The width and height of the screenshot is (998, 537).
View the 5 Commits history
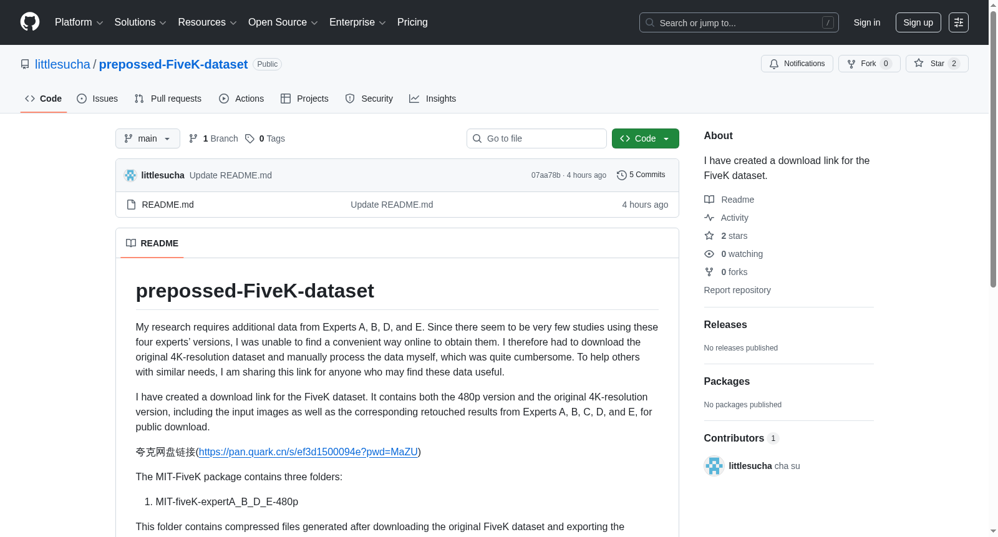tap(641, 175)
